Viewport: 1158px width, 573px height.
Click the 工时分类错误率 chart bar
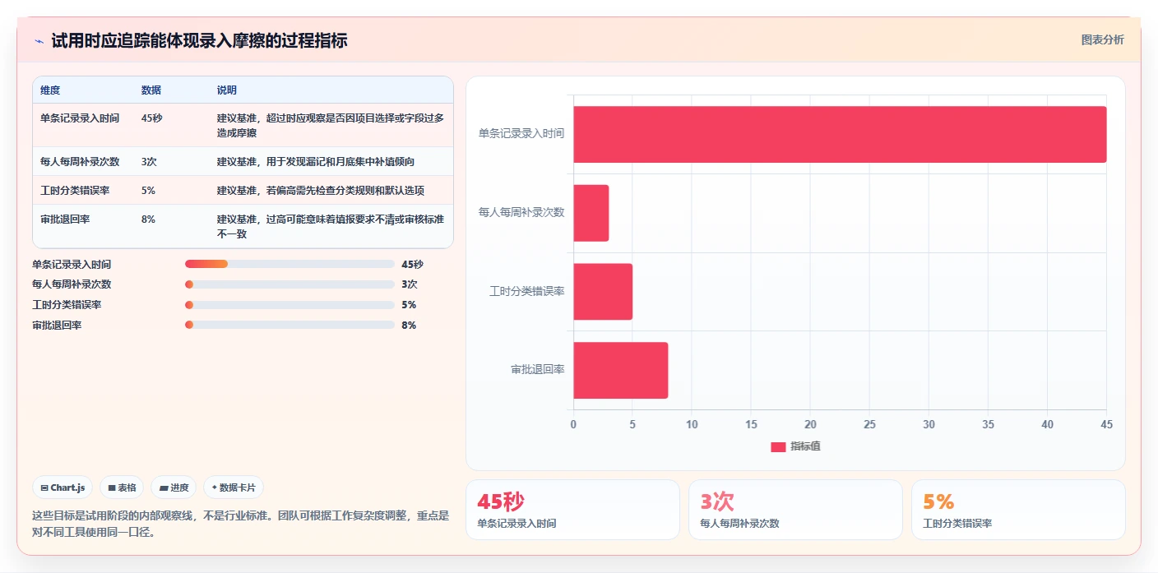point(603,292)
